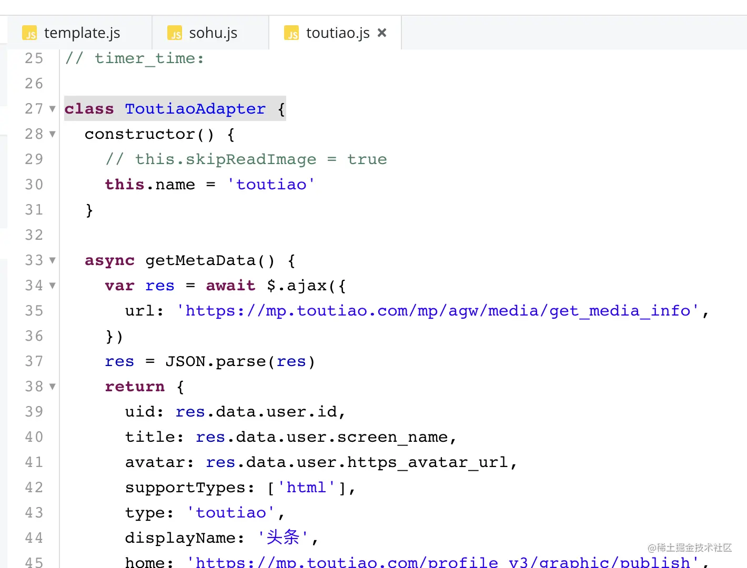Click the 'toutiao' string on line 43
Screen dimensions: 747x568
coord(231,513)
